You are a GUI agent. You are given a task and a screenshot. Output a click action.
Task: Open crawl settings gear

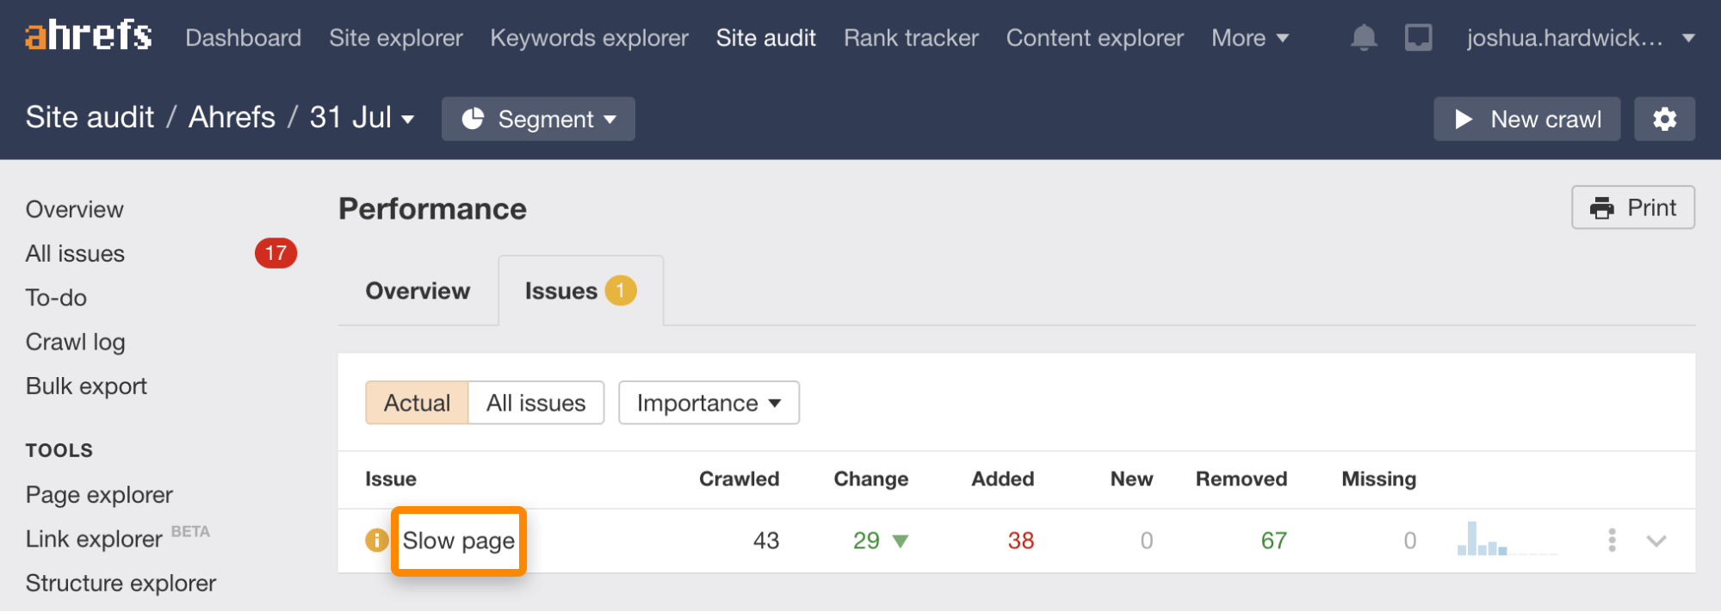1664,119
